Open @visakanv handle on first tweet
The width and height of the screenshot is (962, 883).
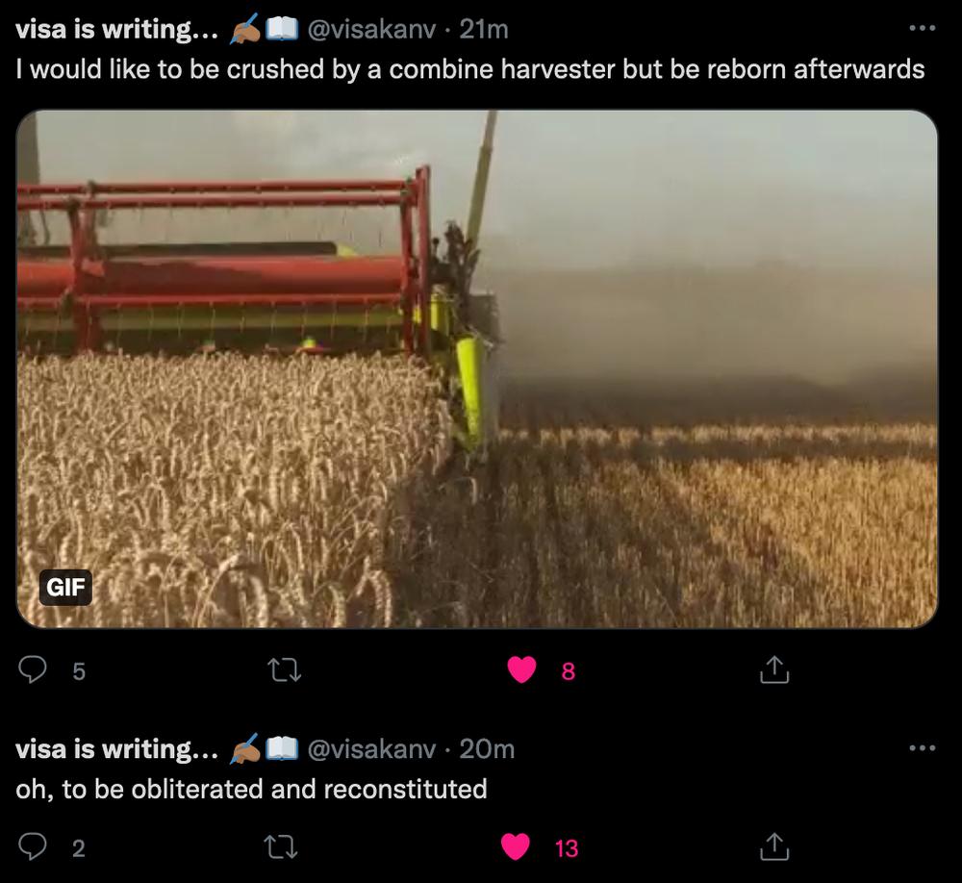[371, 29]
